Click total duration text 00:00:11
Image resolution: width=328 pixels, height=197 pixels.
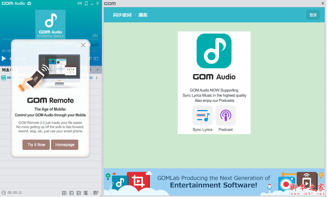point(15,193)
